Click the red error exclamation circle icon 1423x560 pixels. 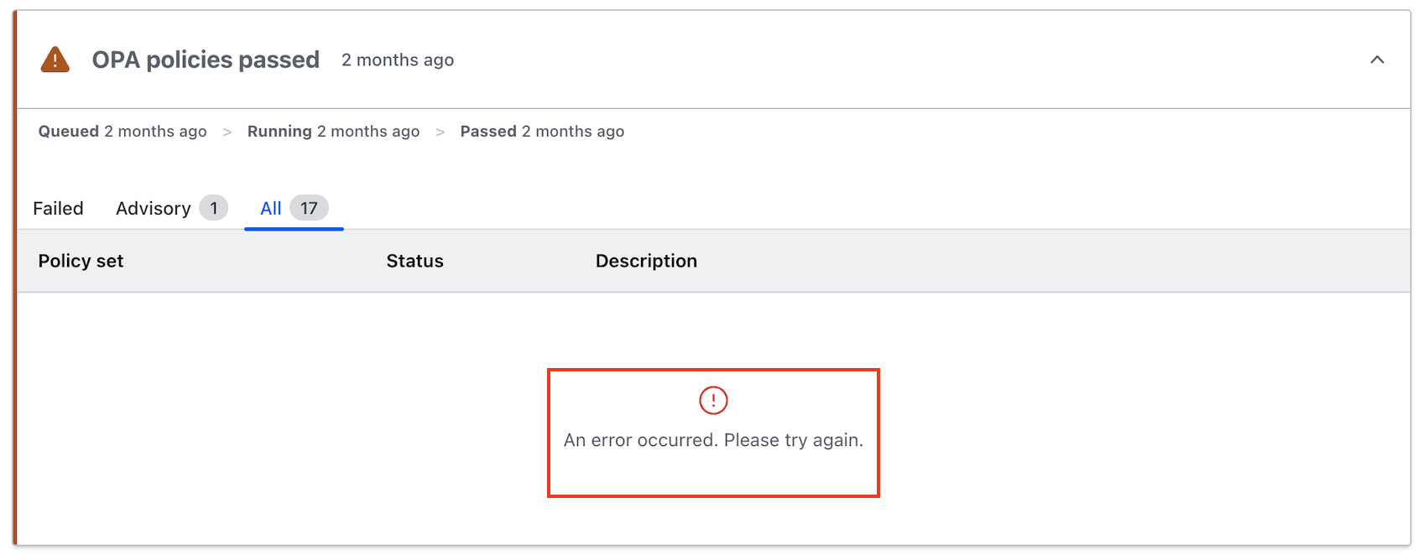[x=713, y=401]
